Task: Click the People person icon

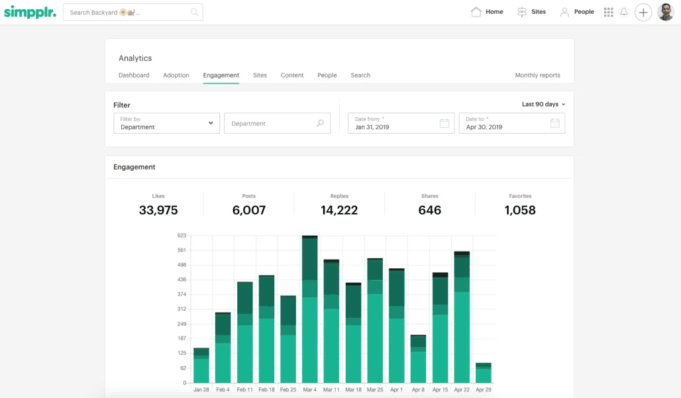Action: (x=564, y=12)
